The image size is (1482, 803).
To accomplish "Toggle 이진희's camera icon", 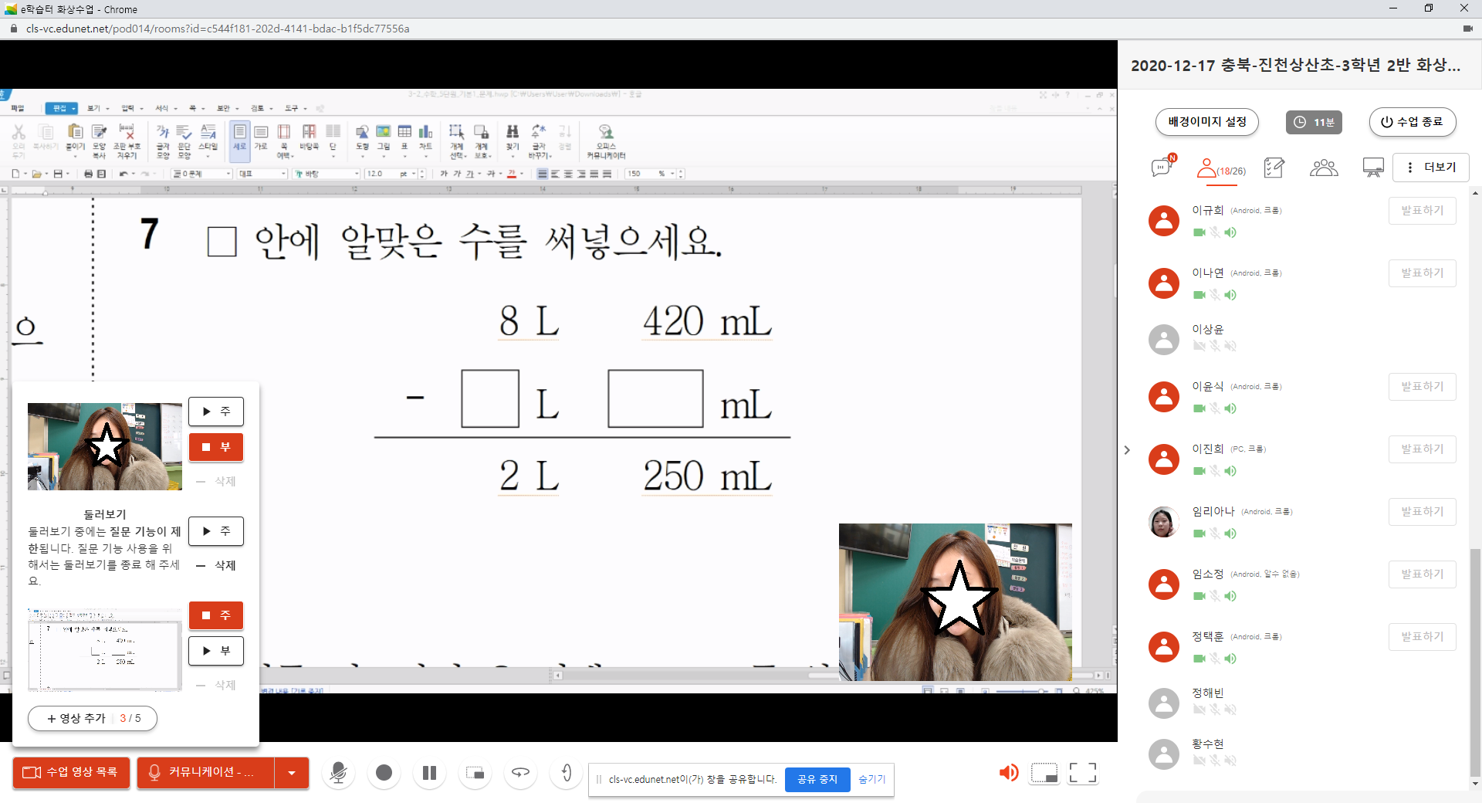I will 1199,471.
